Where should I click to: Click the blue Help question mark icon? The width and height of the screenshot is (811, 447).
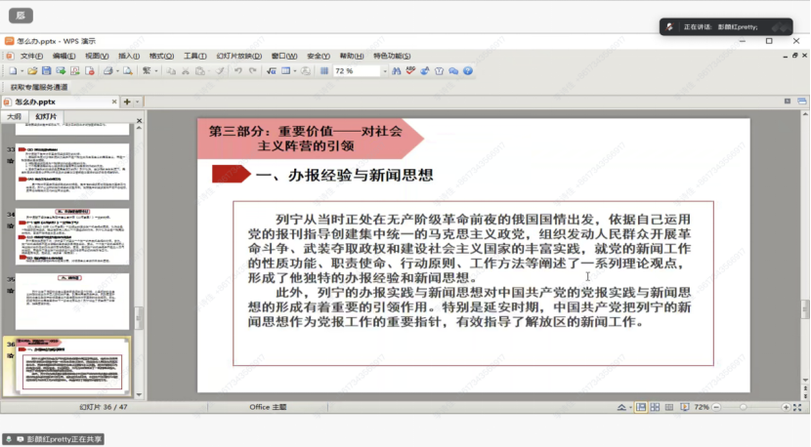468,71
